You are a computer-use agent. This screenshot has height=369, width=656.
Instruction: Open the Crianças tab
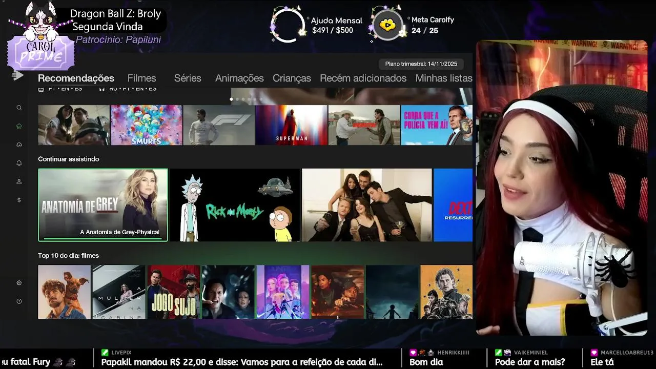pyautogui.click(x=292, y=78)
